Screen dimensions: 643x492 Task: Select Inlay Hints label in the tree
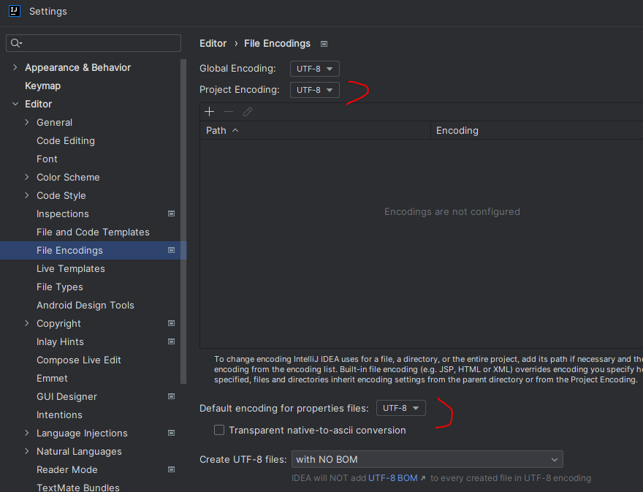pos(60,342)
